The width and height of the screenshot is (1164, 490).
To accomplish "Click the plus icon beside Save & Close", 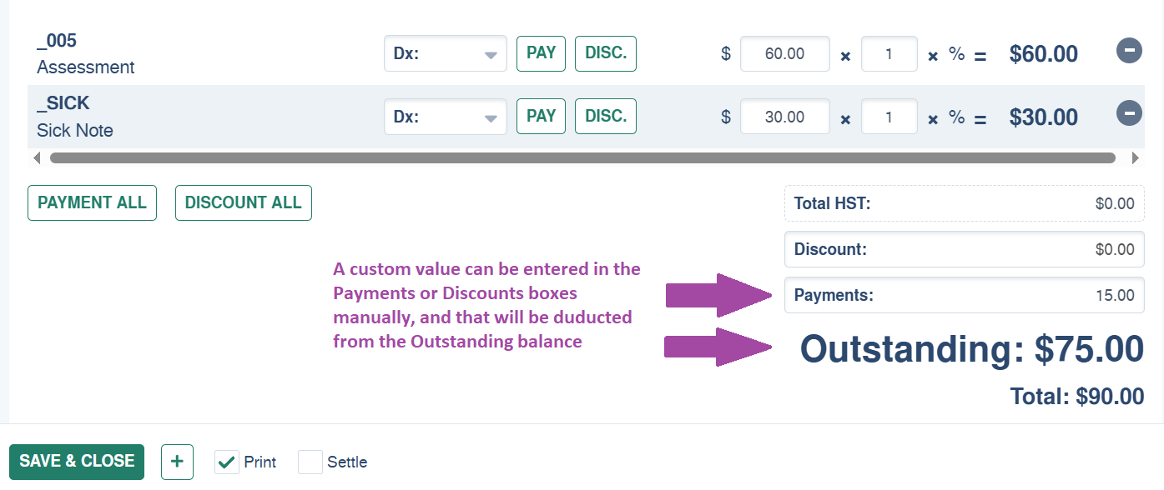I will 177,462.
